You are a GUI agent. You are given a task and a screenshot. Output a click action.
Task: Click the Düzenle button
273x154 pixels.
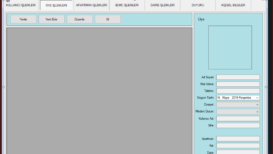80,19
